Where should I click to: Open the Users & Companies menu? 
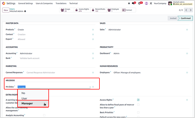(44, 3)
